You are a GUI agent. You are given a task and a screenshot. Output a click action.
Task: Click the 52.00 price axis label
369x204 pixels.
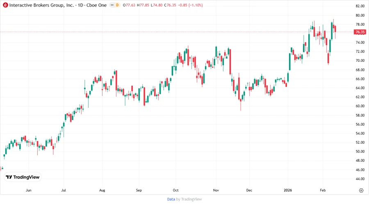(x=360, y=143)
